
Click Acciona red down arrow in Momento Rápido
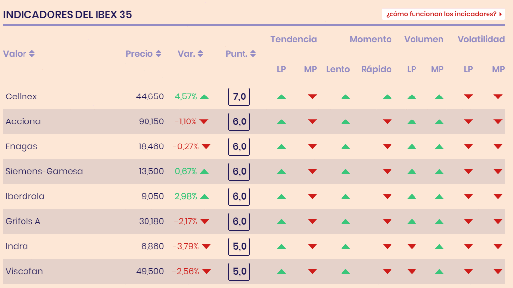click(387, 121)
